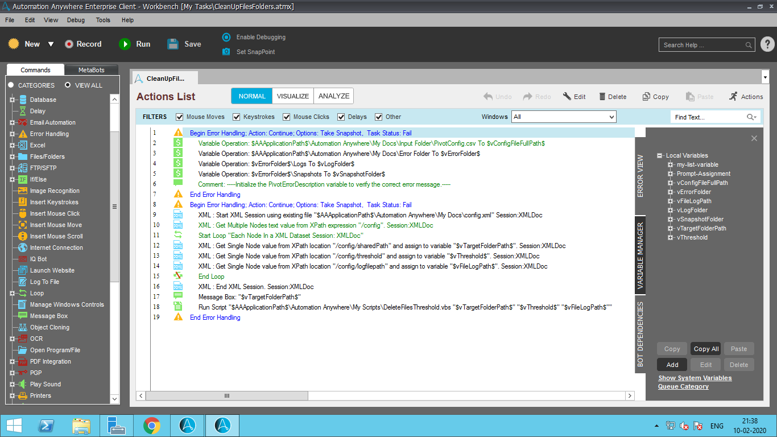Run the task with the green Run icon
The width and height of the screenshot is (777, 437).
[125, 44]
